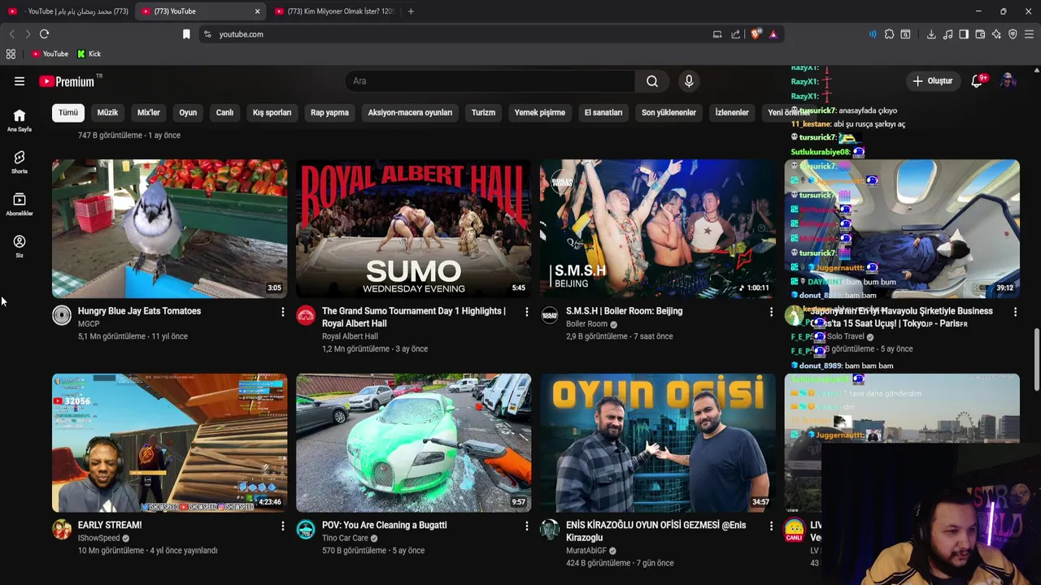Open the share page icon in address bar
The width and height of the screenshot is (1041, 585).
coord(735,34)
